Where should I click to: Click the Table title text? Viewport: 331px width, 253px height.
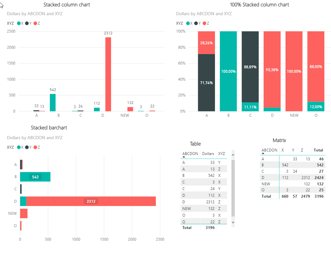(195, 144)
